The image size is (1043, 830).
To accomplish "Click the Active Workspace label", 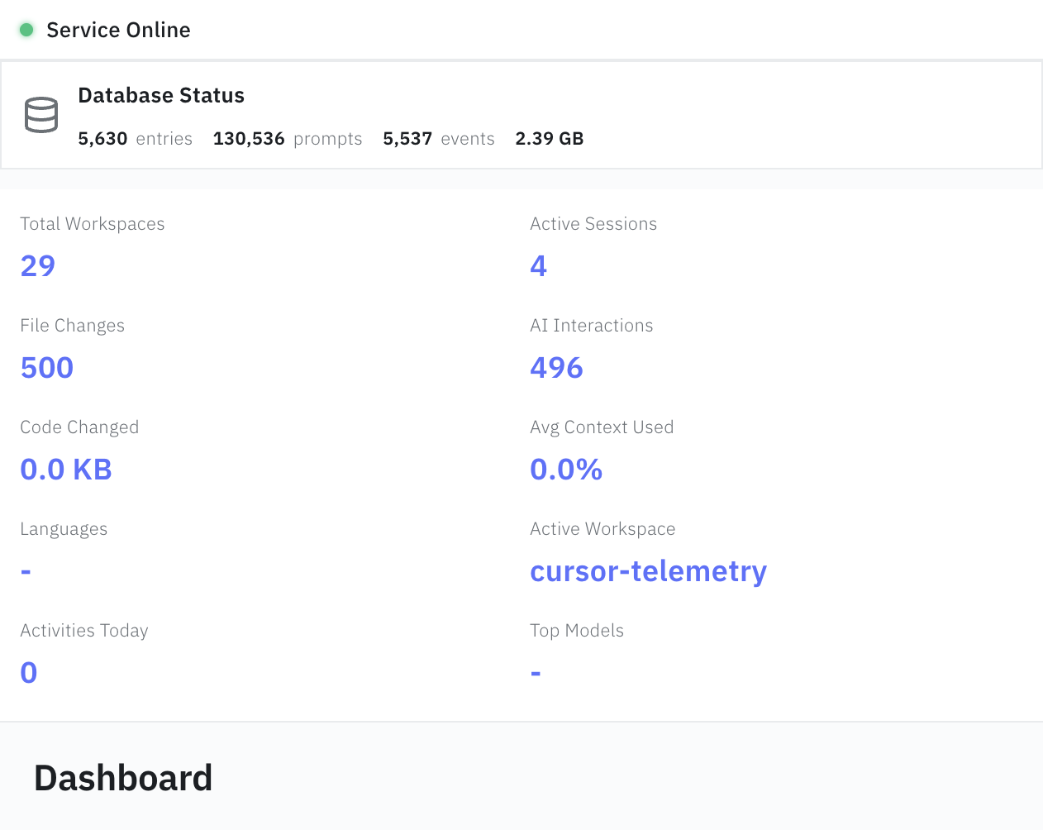I will pyautogui.click(x=602, y=528).
